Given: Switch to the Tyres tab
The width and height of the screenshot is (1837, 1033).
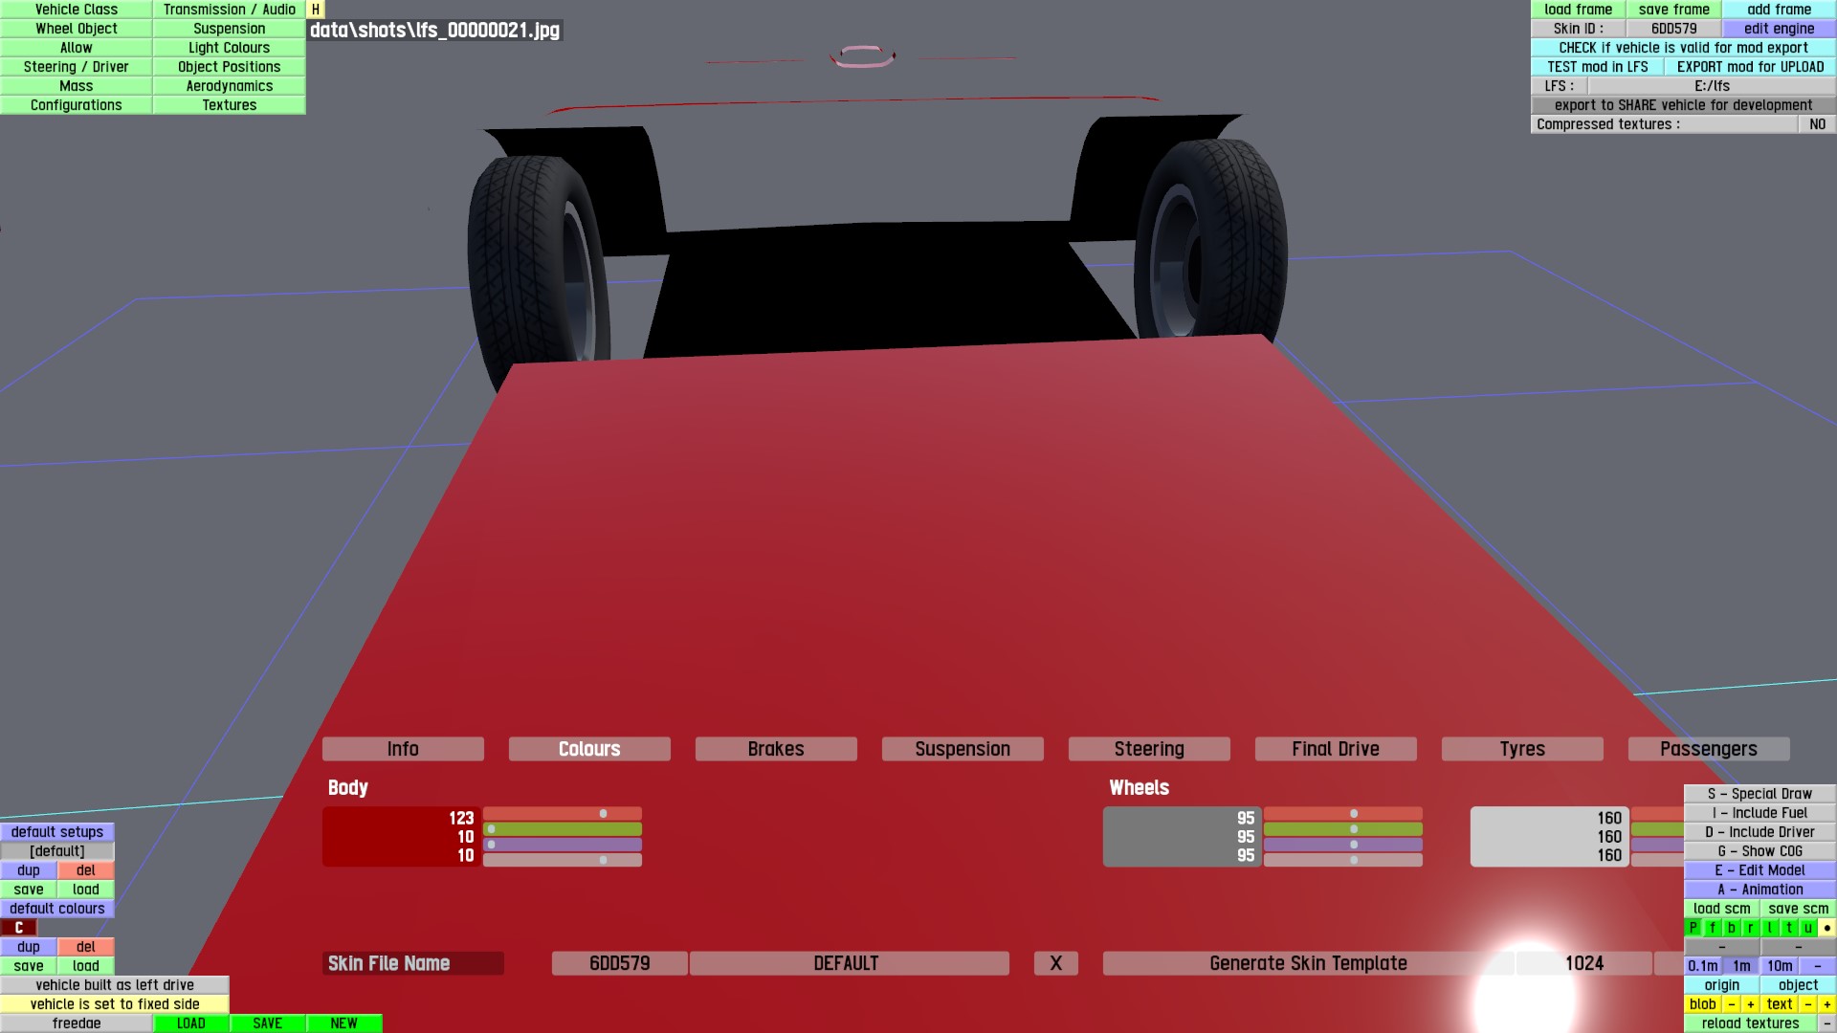Looking at the screenshot, I should [1521, 749].
